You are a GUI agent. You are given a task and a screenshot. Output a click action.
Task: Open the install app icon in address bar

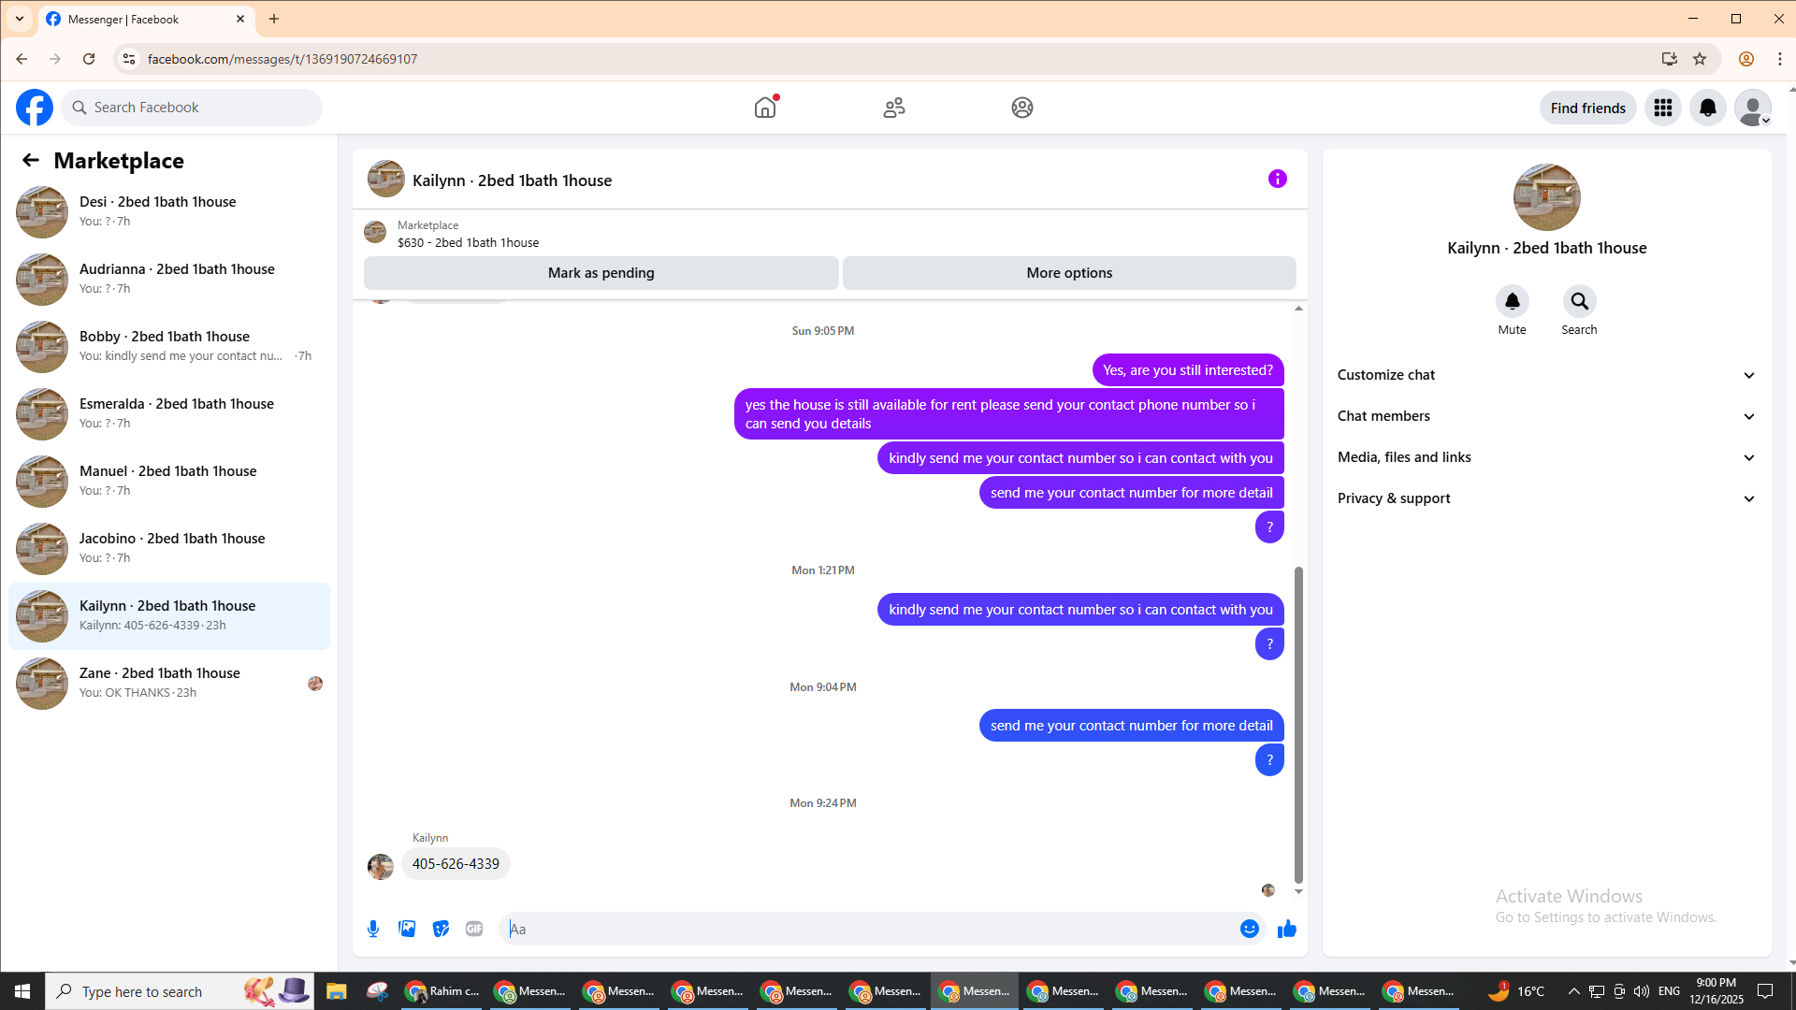[1669, 59]
